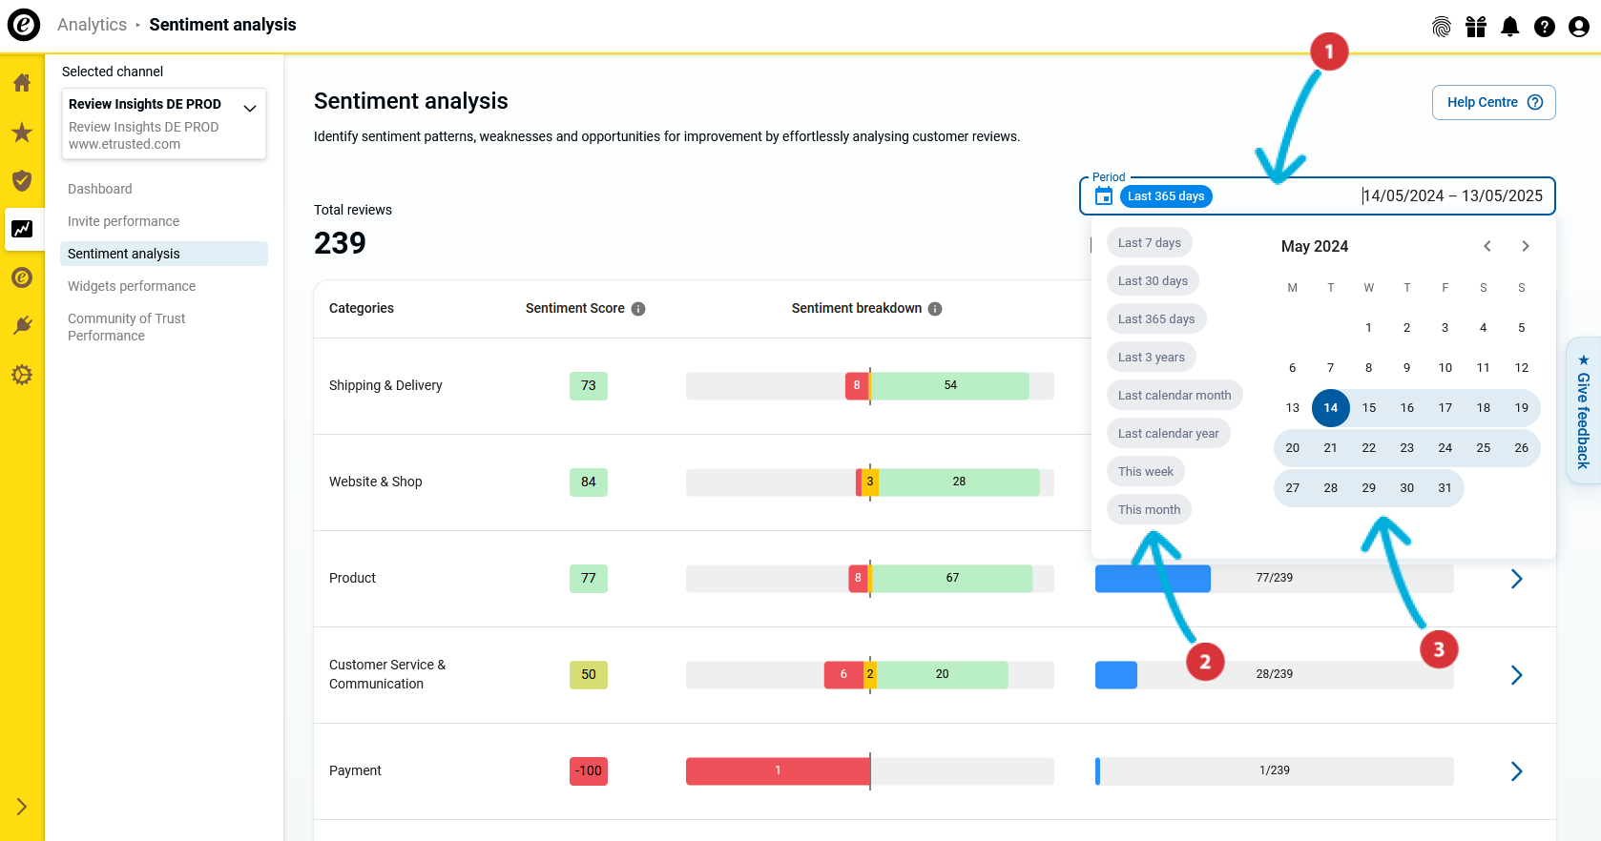Click Product review share bar 77/239

[1275, 579]
